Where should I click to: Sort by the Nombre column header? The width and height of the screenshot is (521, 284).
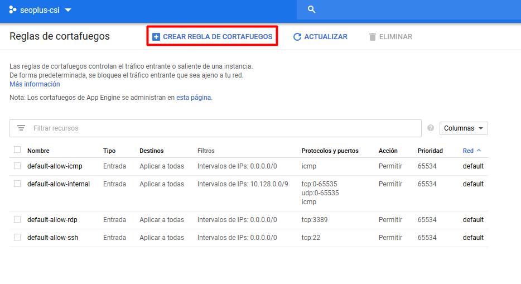point(38,151)
